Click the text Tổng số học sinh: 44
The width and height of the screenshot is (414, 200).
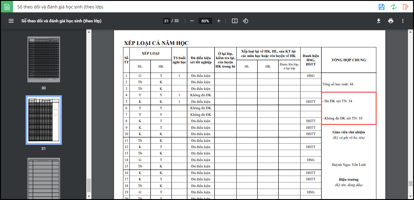[x=338, y=84]
